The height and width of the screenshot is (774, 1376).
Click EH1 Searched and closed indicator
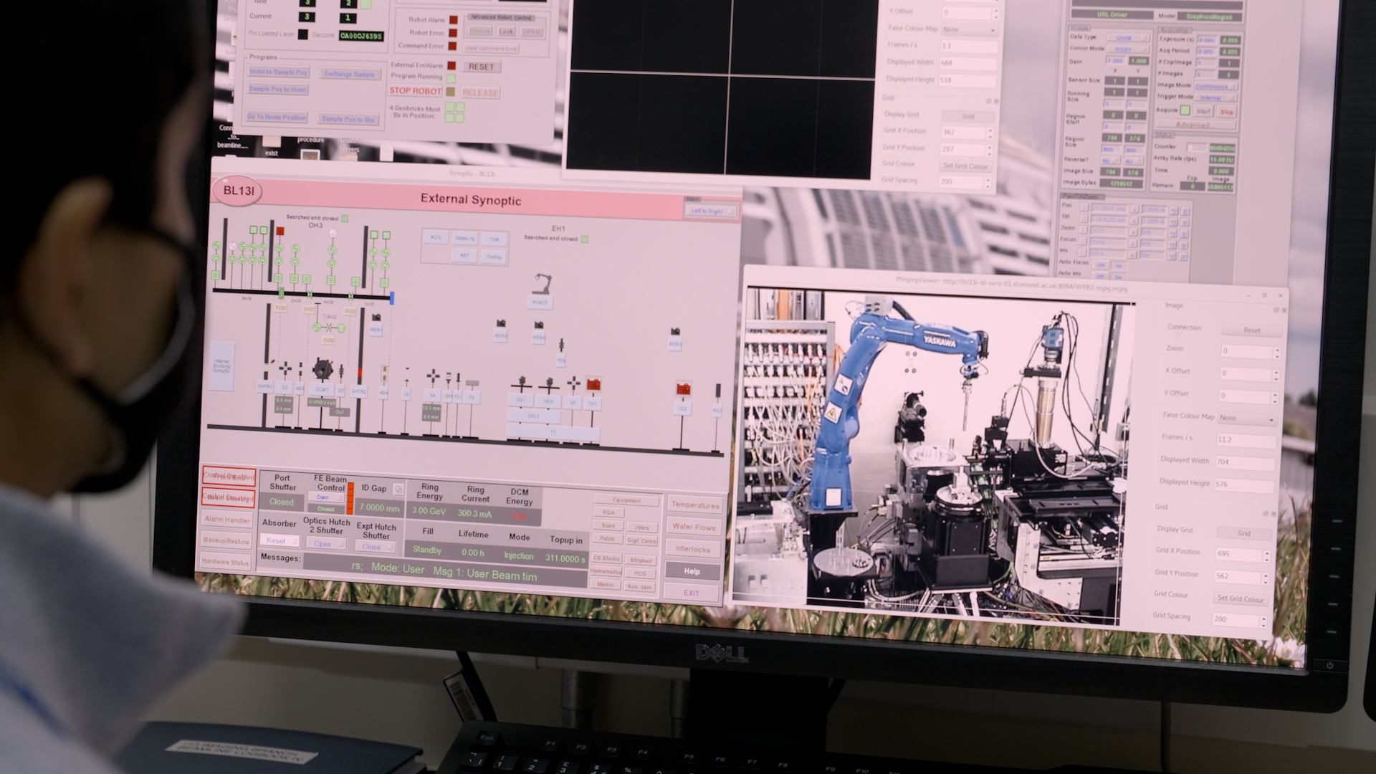tap(585, 239)
